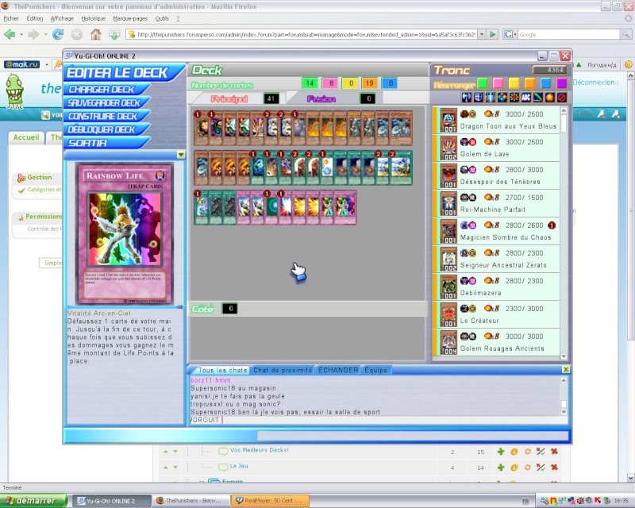Viewport: 635px width, 508px height.
Task: Toggle the purple Réarranger square
Action: [x=561, y=83]
